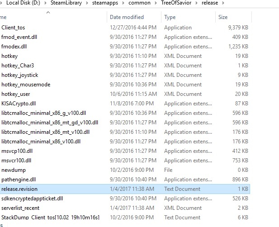Select fmod_event.dll in the file list
Image resolution: width=279 pixels, height=227 pixels.
click(19, 37)
